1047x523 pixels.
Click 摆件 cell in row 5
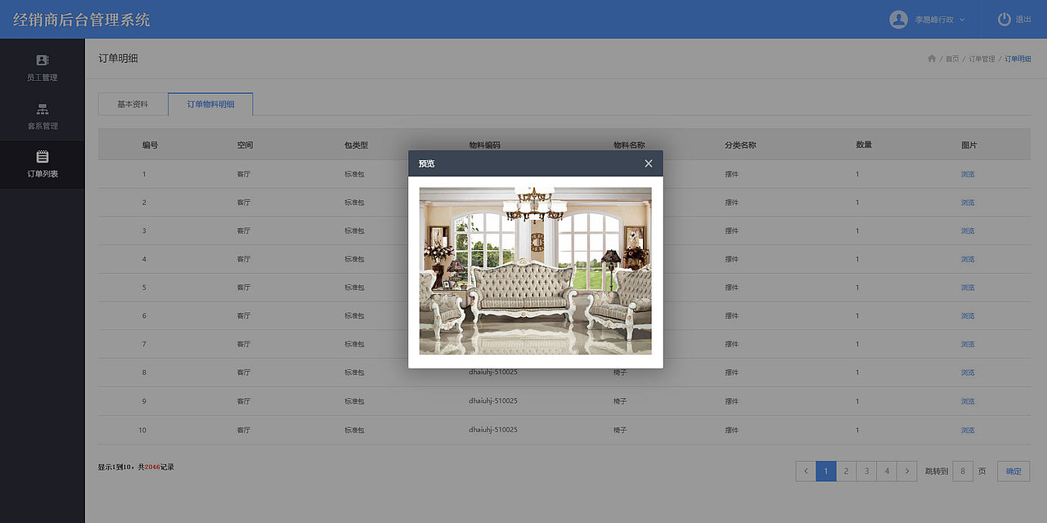731,288
